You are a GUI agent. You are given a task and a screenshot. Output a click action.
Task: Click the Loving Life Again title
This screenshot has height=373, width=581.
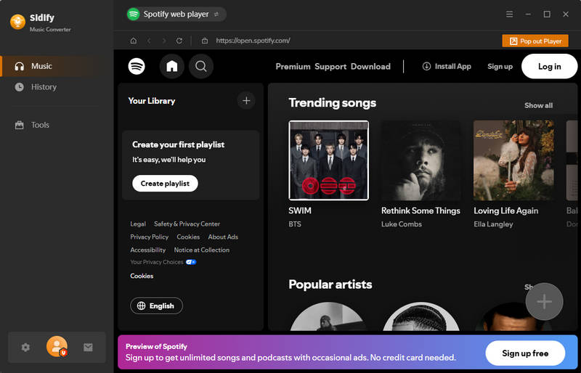pos(505,210)
